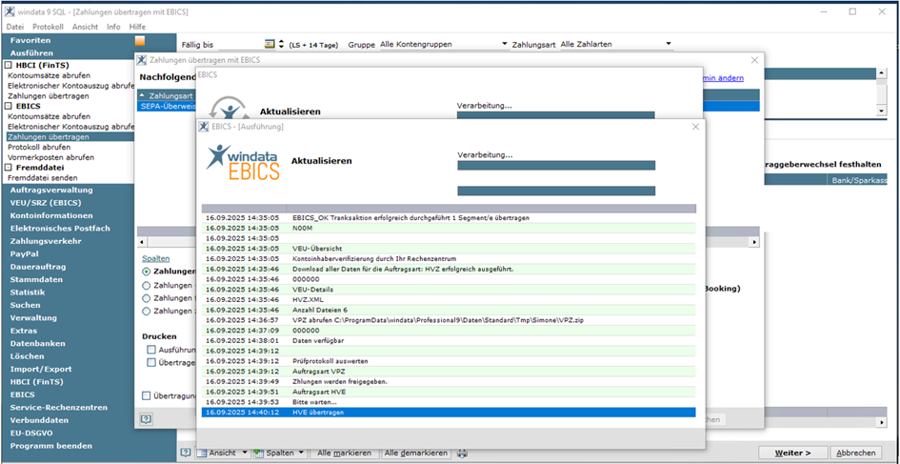Tick the Ausführung print checkbox

[151, 350]
